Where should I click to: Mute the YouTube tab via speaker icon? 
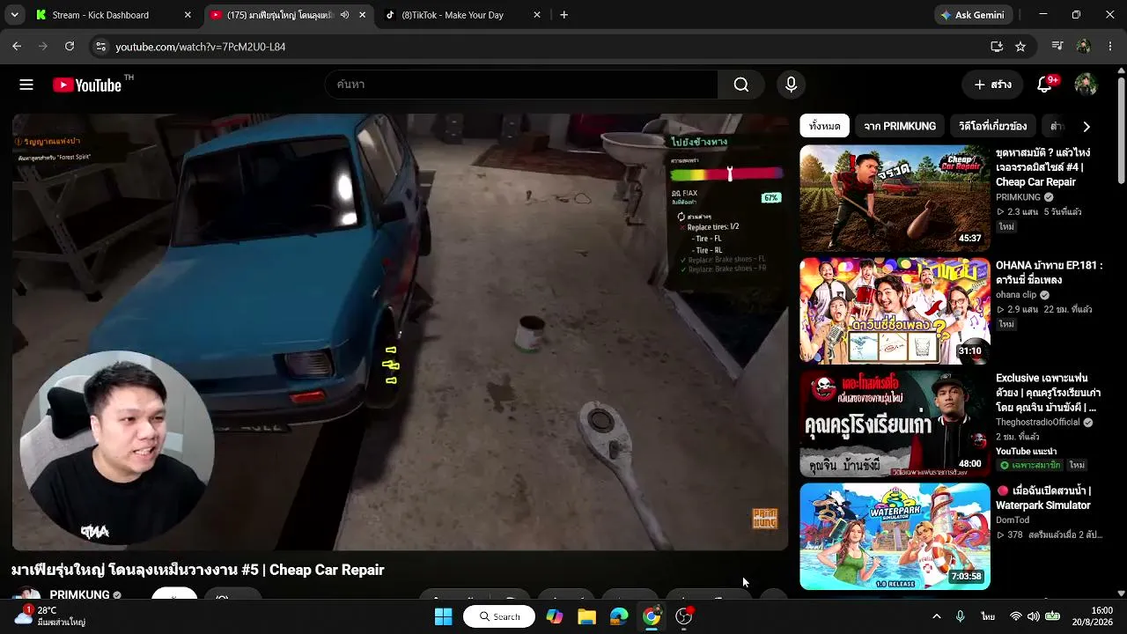344,15
